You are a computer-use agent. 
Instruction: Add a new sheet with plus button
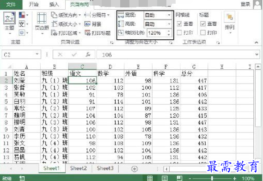tap(135, 169)
